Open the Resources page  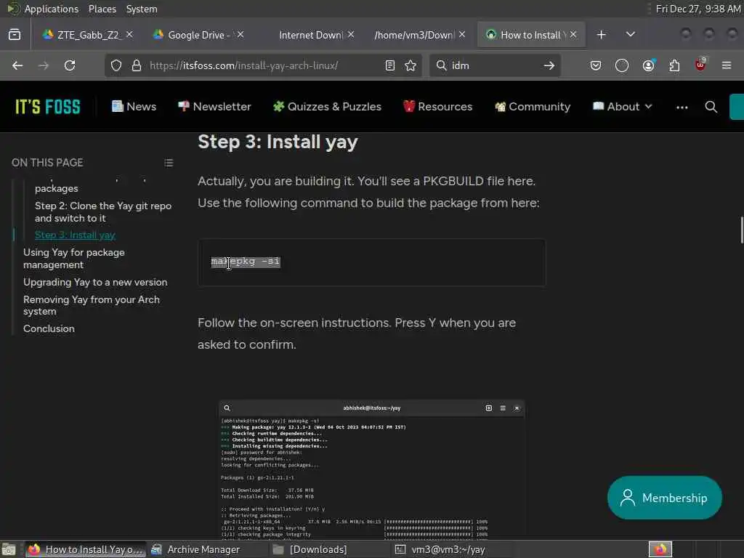point(437,107)
